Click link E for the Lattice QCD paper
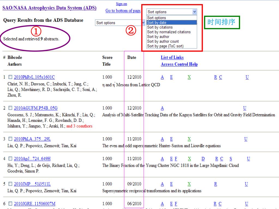Screen dimensions: 279x209 tap(171, 77)
